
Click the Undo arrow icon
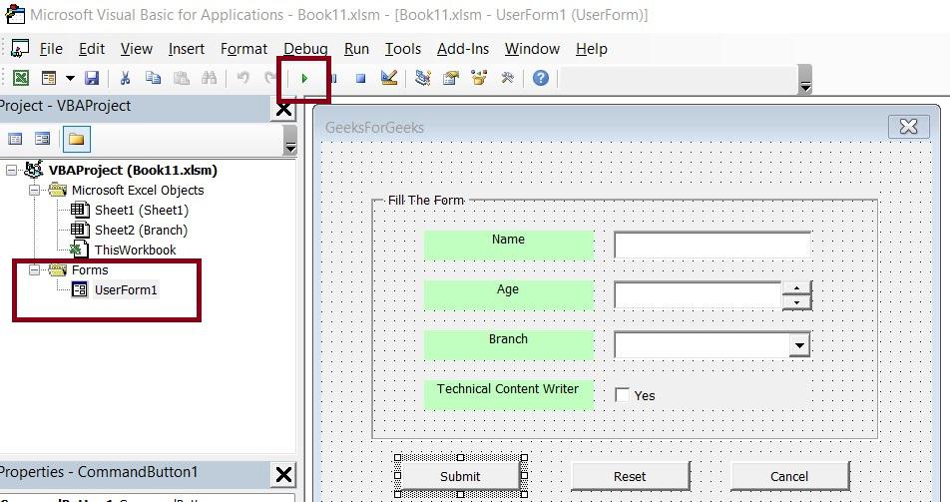[x=242, y=78]
